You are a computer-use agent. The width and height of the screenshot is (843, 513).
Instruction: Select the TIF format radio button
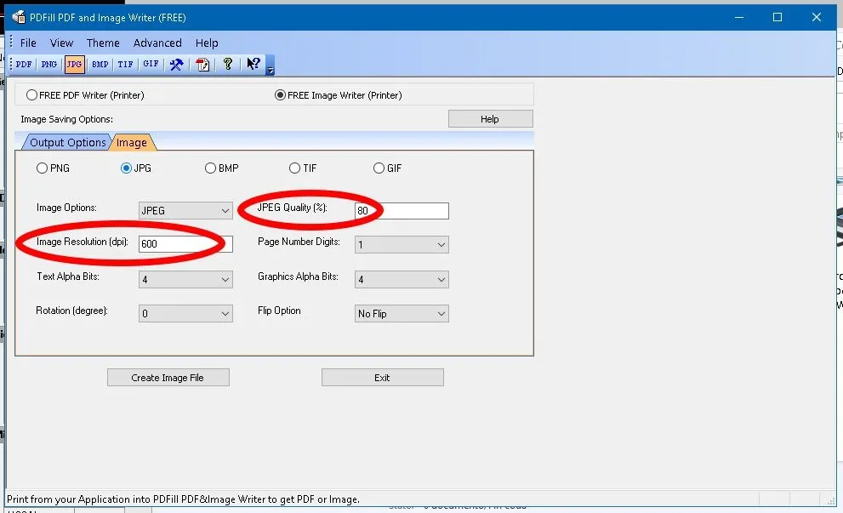(294, 168)
